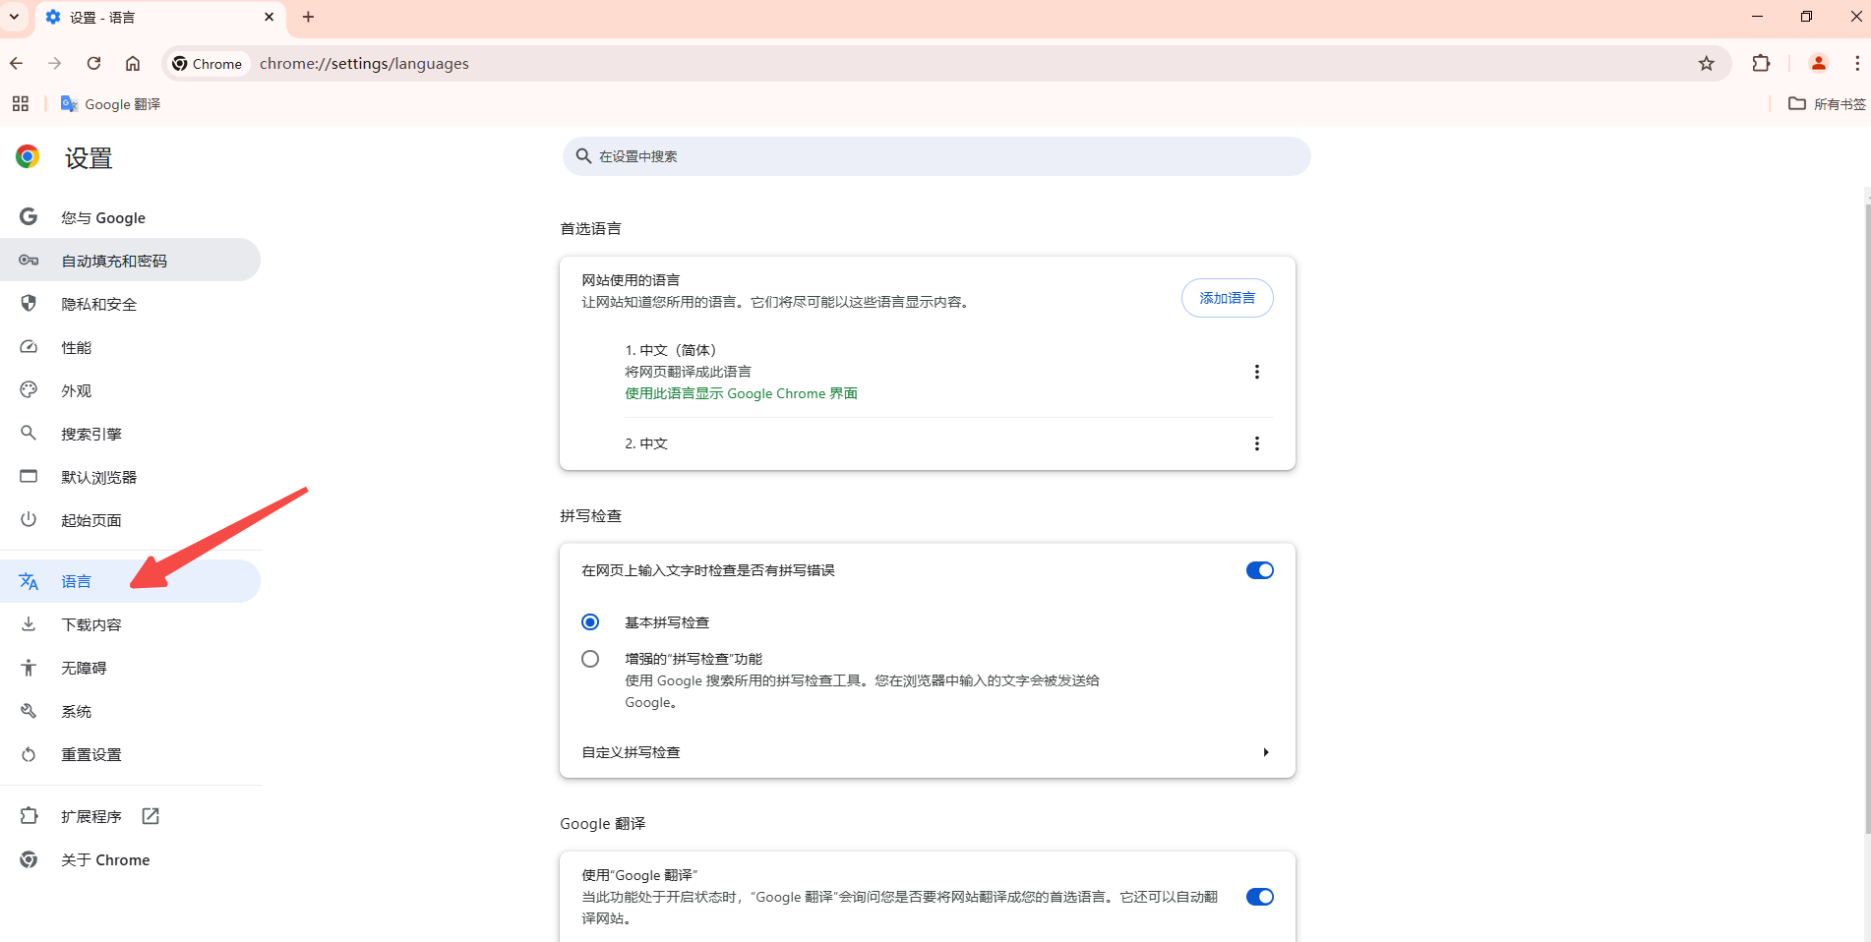
Task: Open the profile avatar icon
Action: coord(1818,64)
